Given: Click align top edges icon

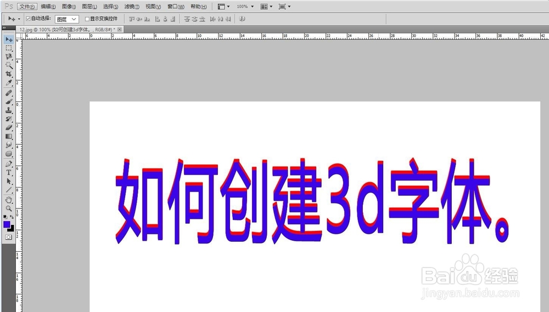Looking at the screenshot, I should tap(132, 19).
